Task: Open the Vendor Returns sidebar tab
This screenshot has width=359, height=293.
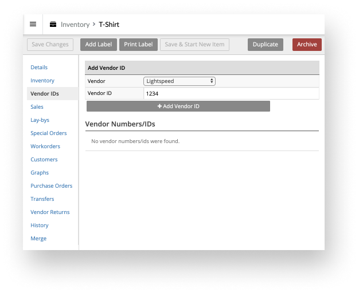Action: (x=50, y=212)
